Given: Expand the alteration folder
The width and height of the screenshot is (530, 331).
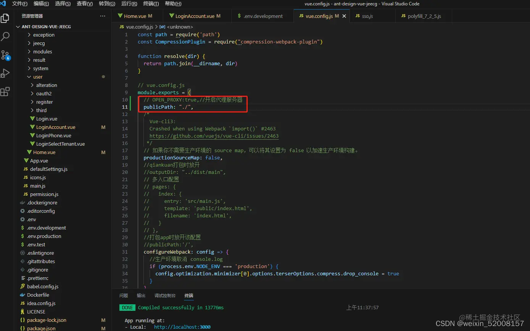Looking at the screenshot, I should point(32,85).
